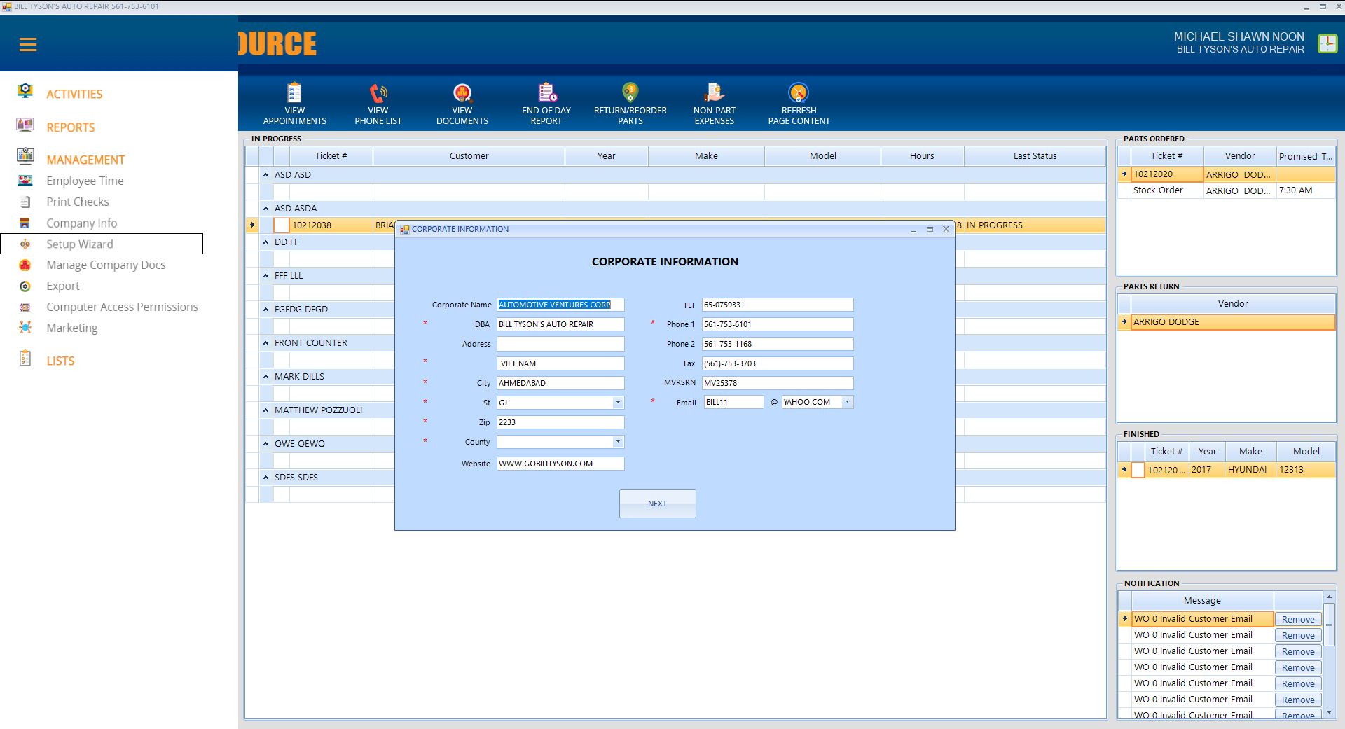Click the clock icon beside user name

[x=1327, y=43]
